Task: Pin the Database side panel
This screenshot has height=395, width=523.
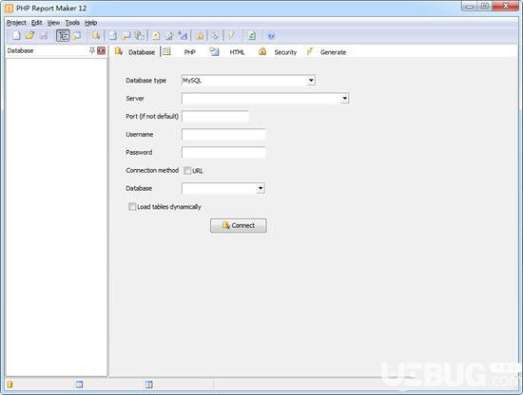Action: coord(92,50)
